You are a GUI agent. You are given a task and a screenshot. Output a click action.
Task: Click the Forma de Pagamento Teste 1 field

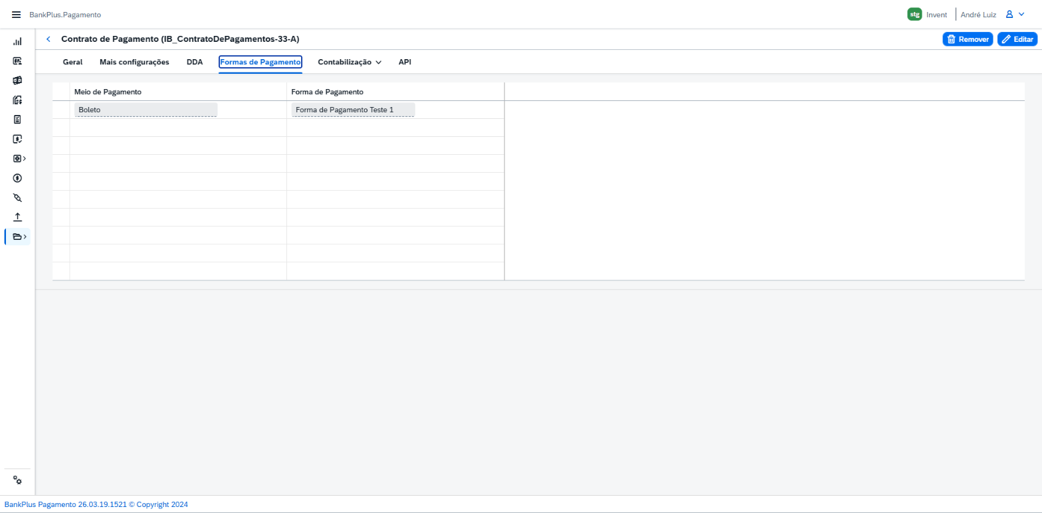[x=353, y=110]
